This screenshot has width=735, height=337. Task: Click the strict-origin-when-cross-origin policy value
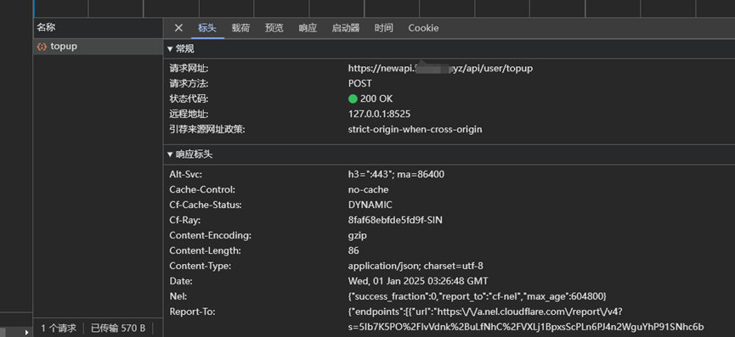[x=415, y=129]
